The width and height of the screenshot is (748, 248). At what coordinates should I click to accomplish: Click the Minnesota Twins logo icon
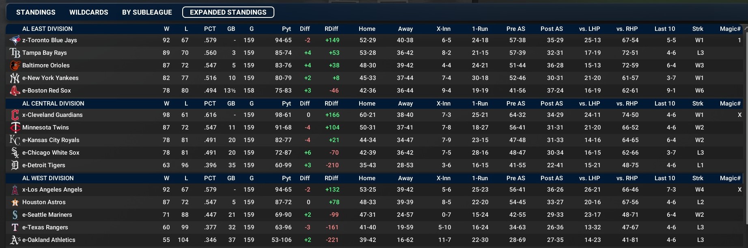click(x=15, y=127)
